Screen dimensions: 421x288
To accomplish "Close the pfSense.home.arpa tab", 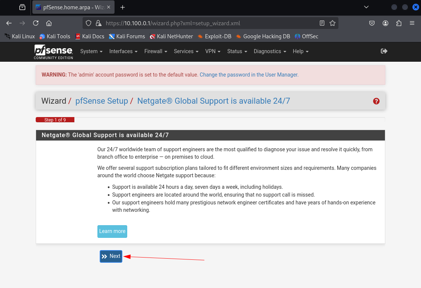I will point(109,7).
